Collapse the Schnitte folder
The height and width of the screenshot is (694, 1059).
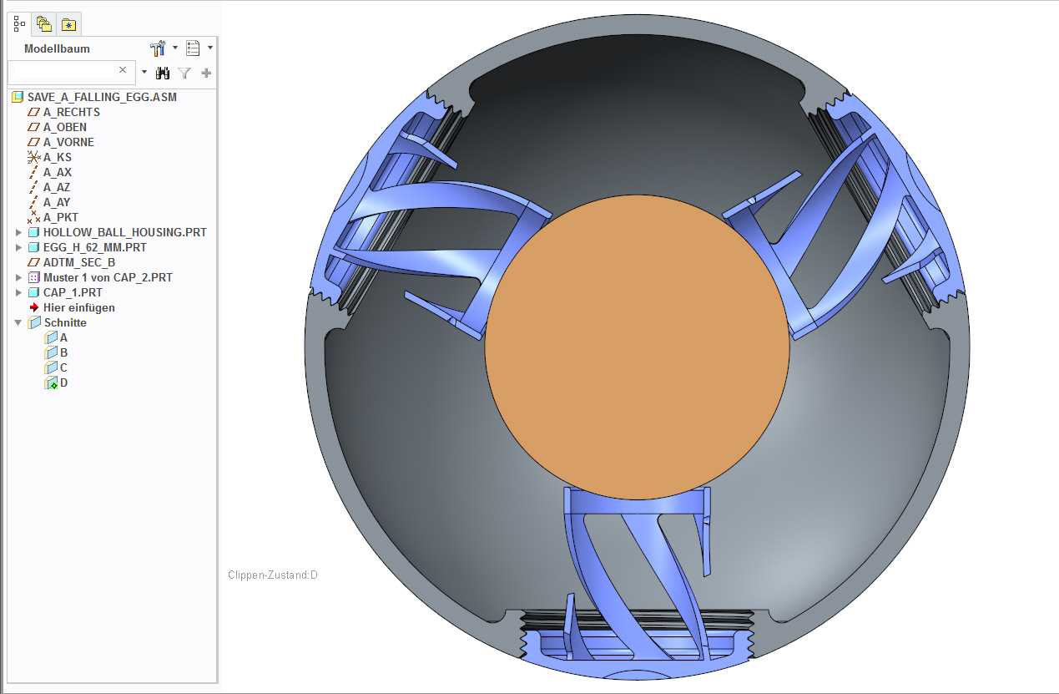pos(19,322)
